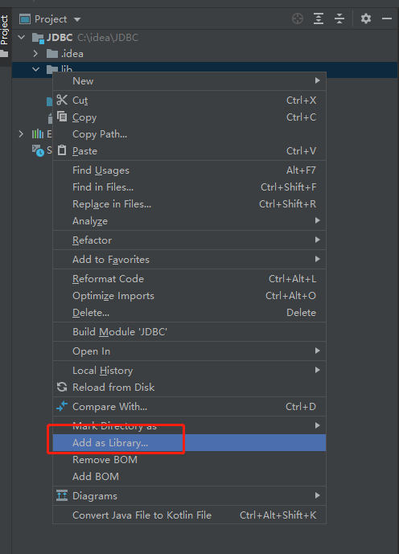Open the Project panel gear settings
Viewport: 399px width, 554px height.
pos(366,18)
